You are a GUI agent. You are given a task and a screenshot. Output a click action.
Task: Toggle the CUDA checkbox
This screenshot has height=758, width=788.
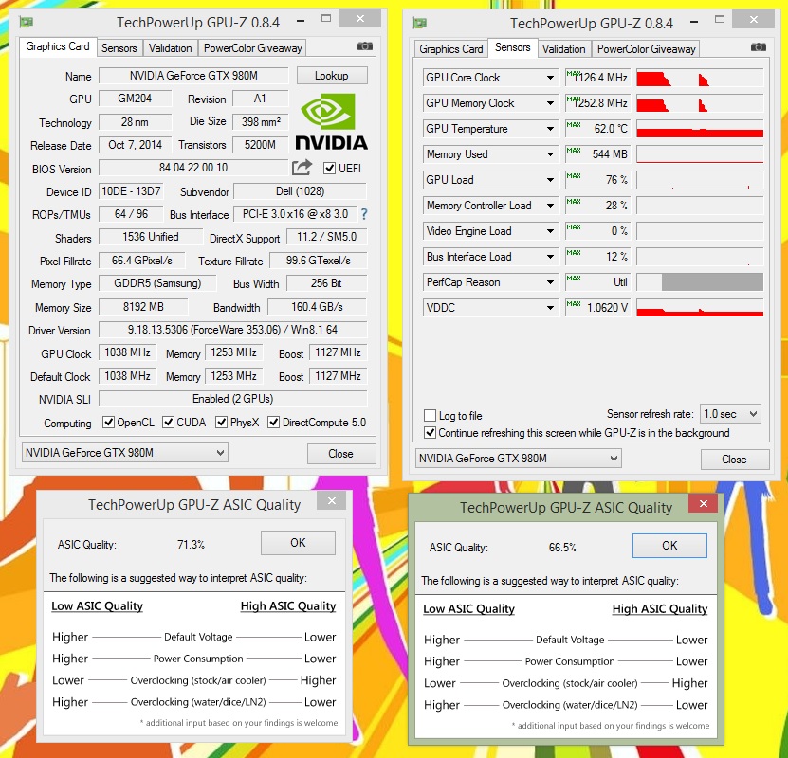[168, 423]
